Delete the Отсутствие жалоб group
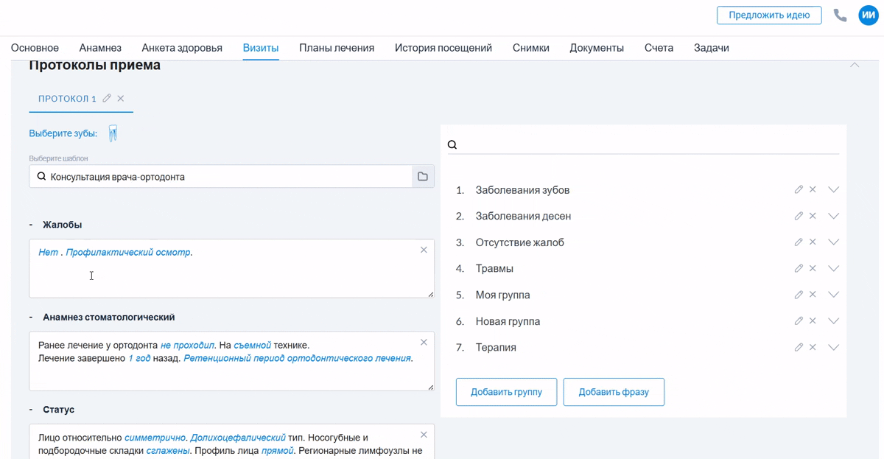The image size is (884, 459). click(813, 242)
